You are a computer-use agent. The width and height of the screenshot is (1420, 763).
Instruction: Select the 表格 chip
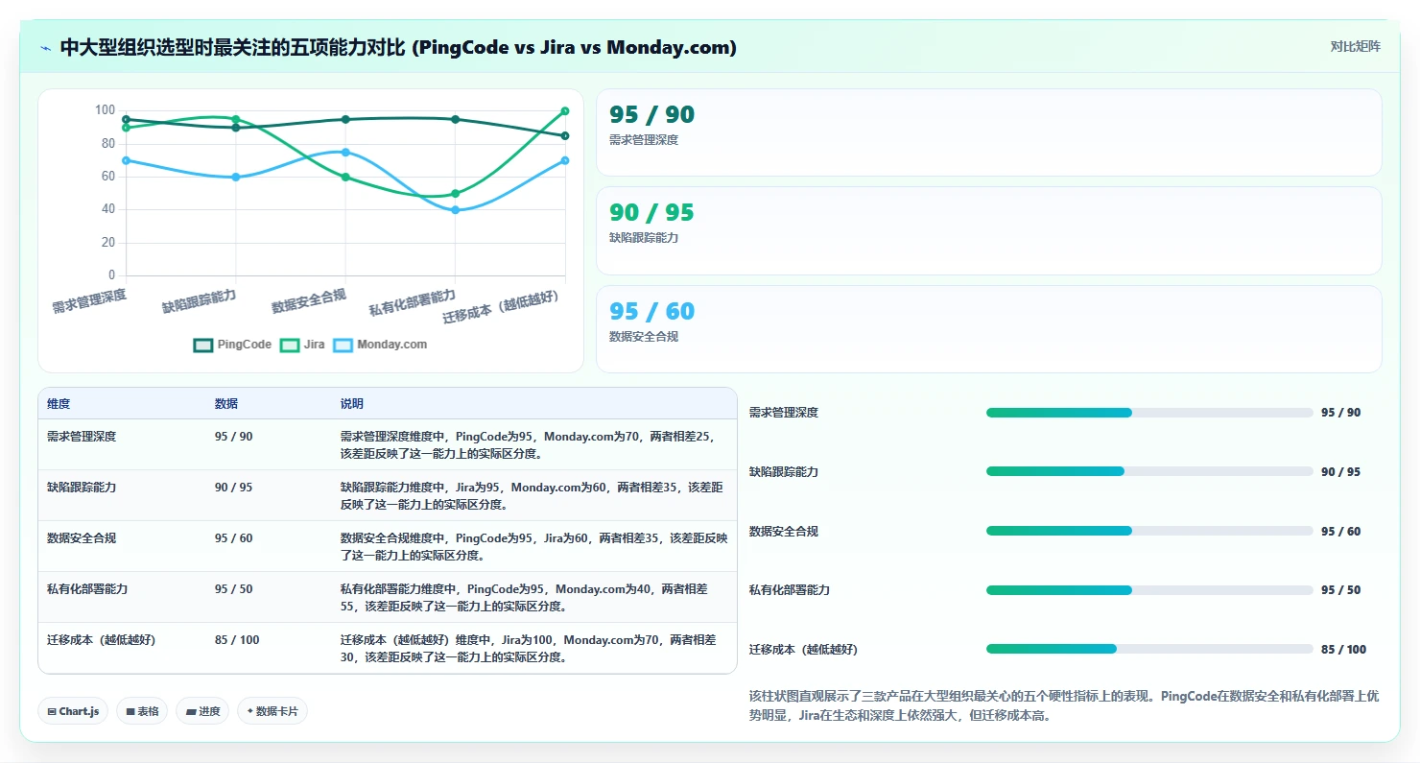(142, 711)
